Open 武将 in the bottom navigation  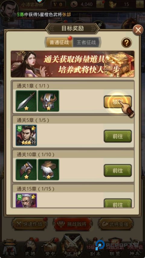(30, 248)
